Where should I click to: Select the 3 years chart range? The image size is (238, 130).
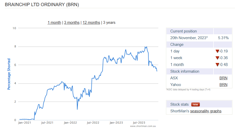tap(109, 23)
